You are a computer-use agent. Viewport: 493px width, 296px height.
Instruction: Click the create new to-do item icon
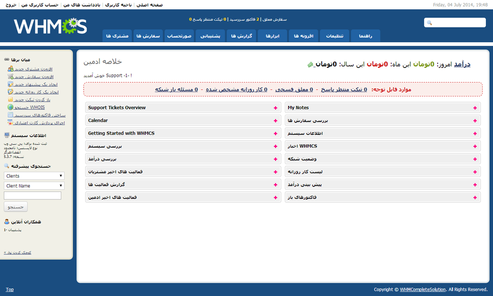(11, 92)
